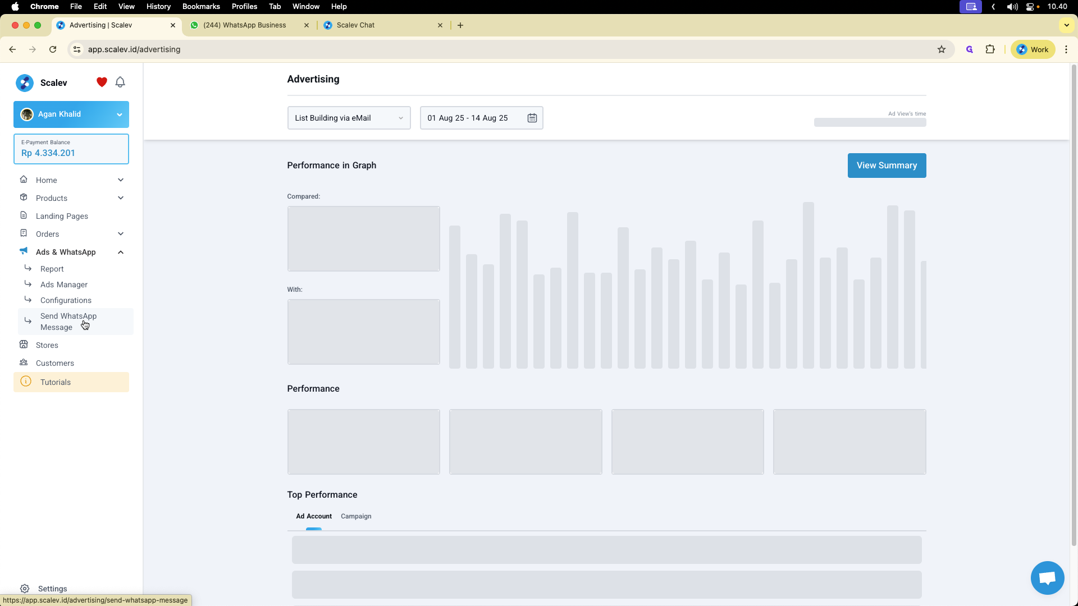Switch to the Campaign tab
The height and width of the screenshot is (606, 1078).
click(356, 516)
